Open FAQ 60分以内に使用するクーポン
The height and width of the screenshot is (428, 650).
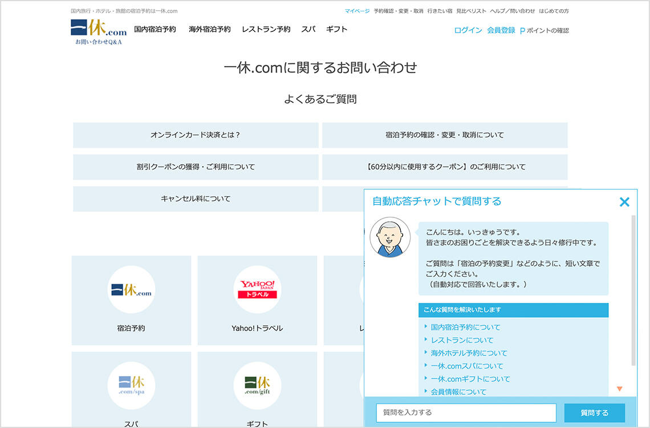[445, 167]
